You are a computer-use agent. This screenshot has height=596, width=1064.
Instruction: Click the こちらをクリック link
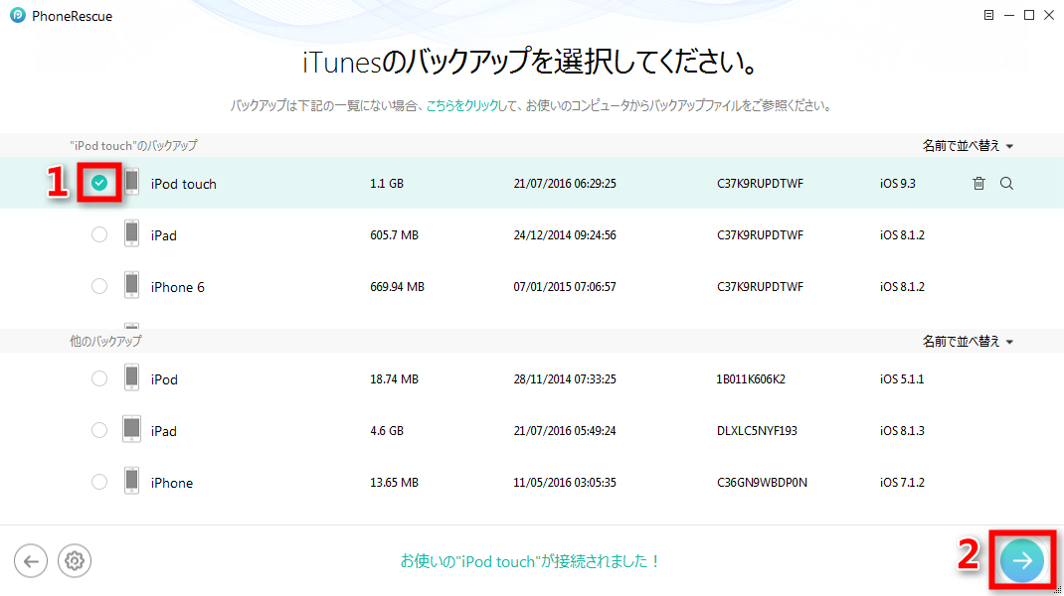pyautogui.click(x=462, y=105)
